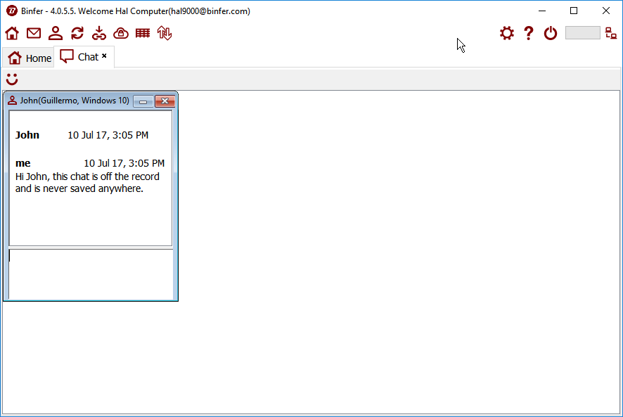Image resolution: width=623 pixels, height=417 pixels.
Task: Click the chat message input box
Action: pos(91,274)
